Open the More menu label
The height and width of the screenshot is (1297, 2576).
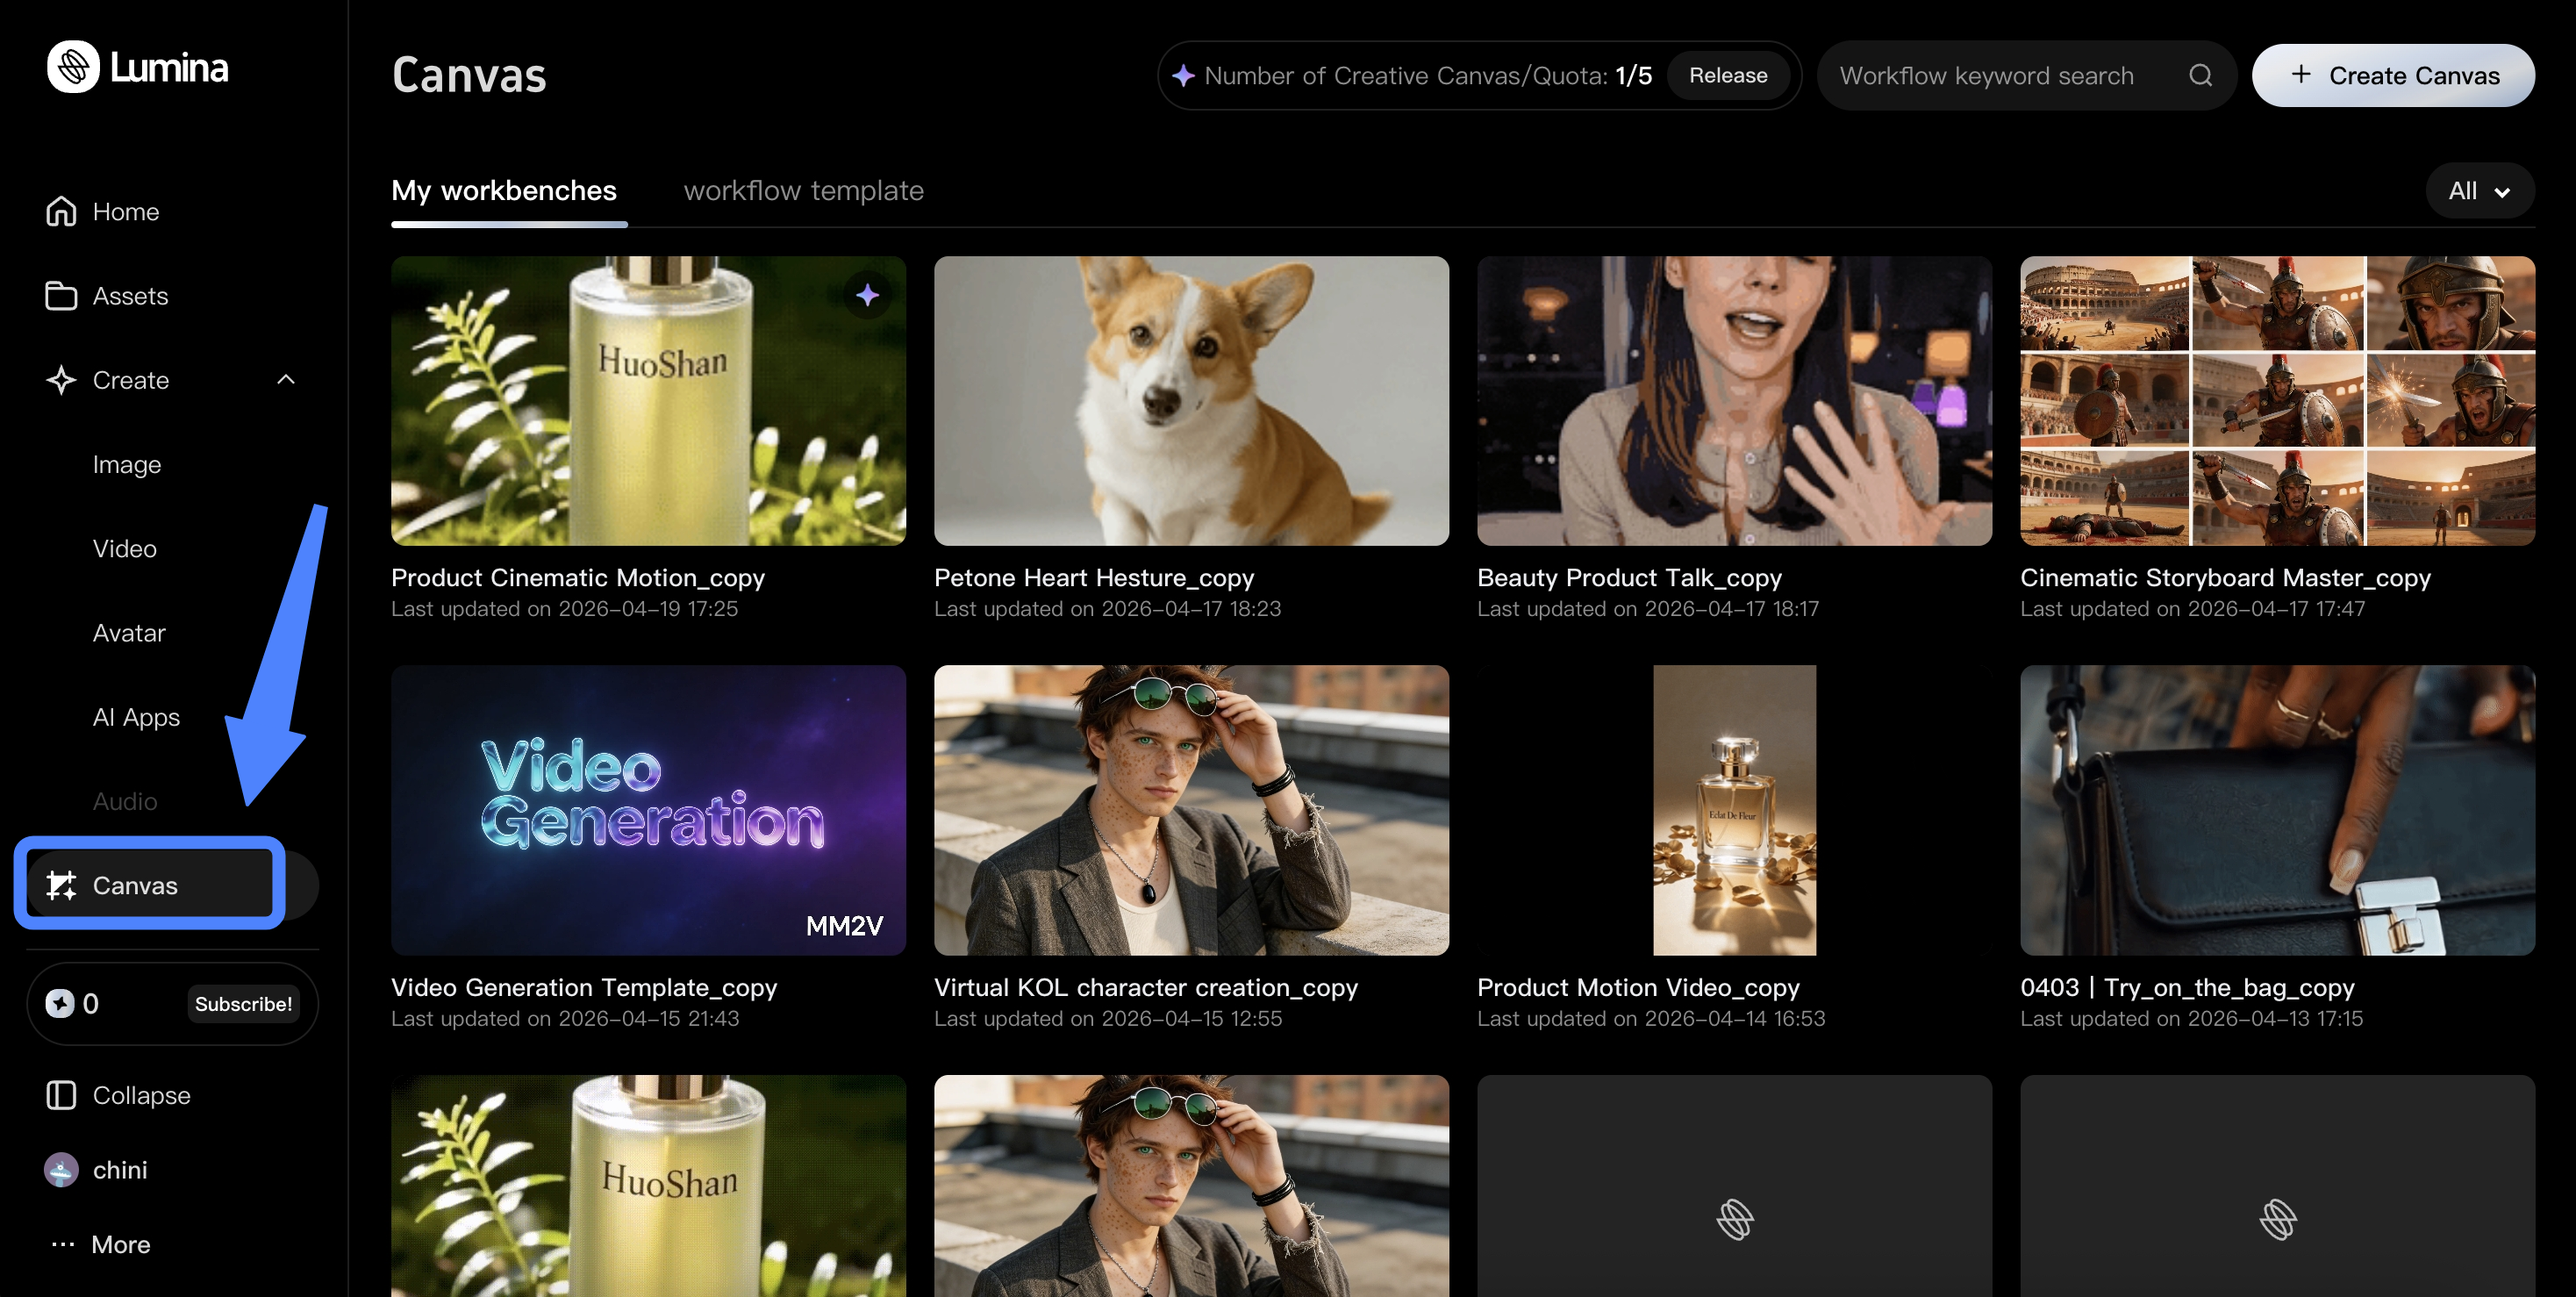coord(121,1244)
